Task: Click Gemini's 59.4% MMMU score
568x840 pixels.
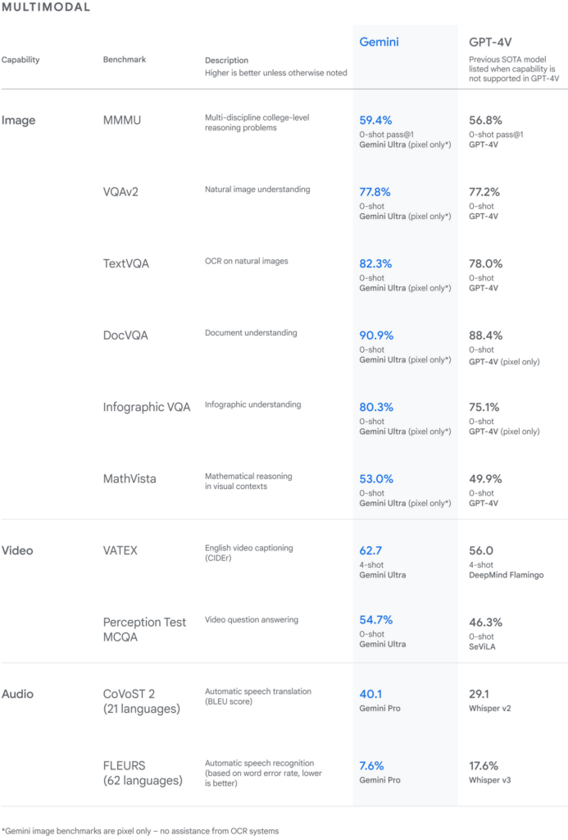Action: point(375,120)
